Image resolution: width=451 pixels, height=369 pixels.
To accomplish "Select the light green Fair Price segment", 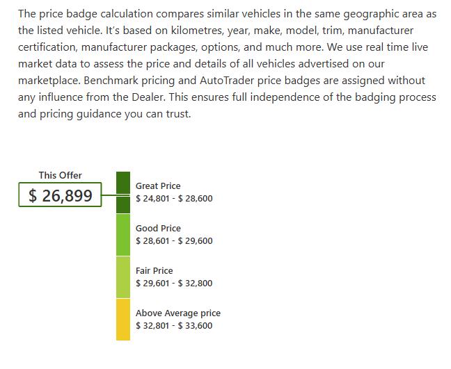I will point(123,277).
